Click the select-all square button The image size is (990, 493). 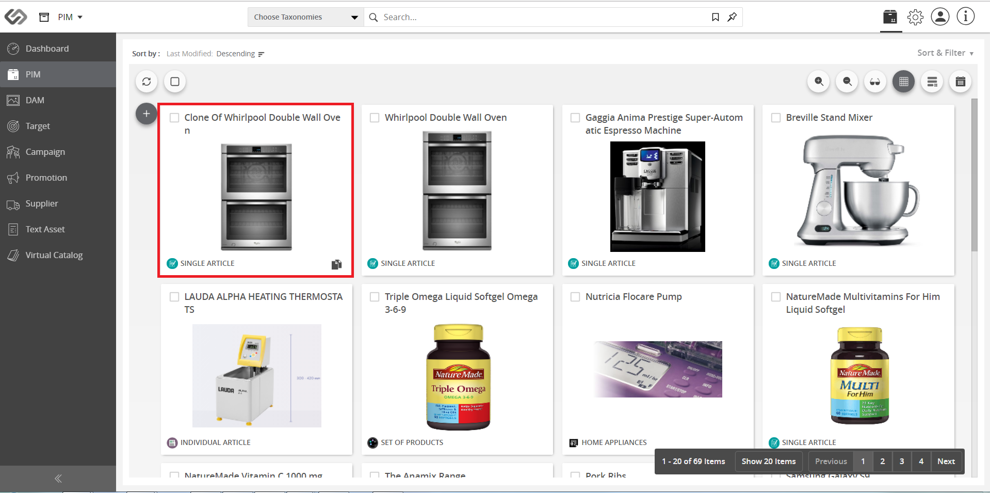point(175,82)
